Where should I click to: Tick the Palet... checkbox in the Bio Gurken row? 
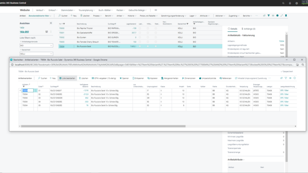pyautogui.click(x=156, y=37)
